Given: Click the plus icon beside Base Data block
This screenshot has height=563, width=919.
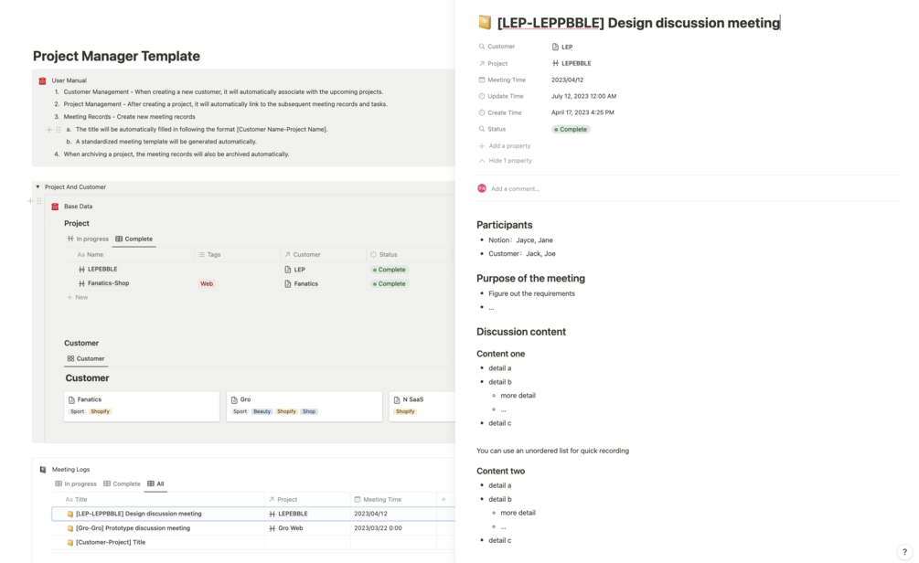Looking at the screenshot, I should [x=30, y=201].
